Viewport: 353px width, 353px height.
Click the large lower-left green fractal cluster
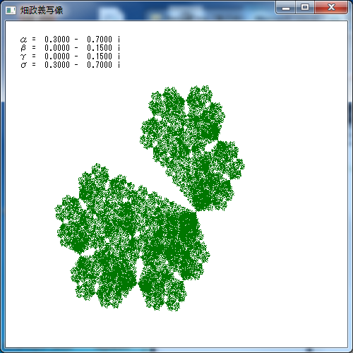(x=132, y=238)
